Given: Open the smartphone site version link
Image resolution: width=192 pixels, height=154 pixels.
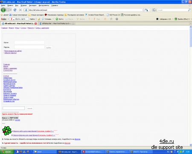Looking at the screenshot, I should 33,131.
